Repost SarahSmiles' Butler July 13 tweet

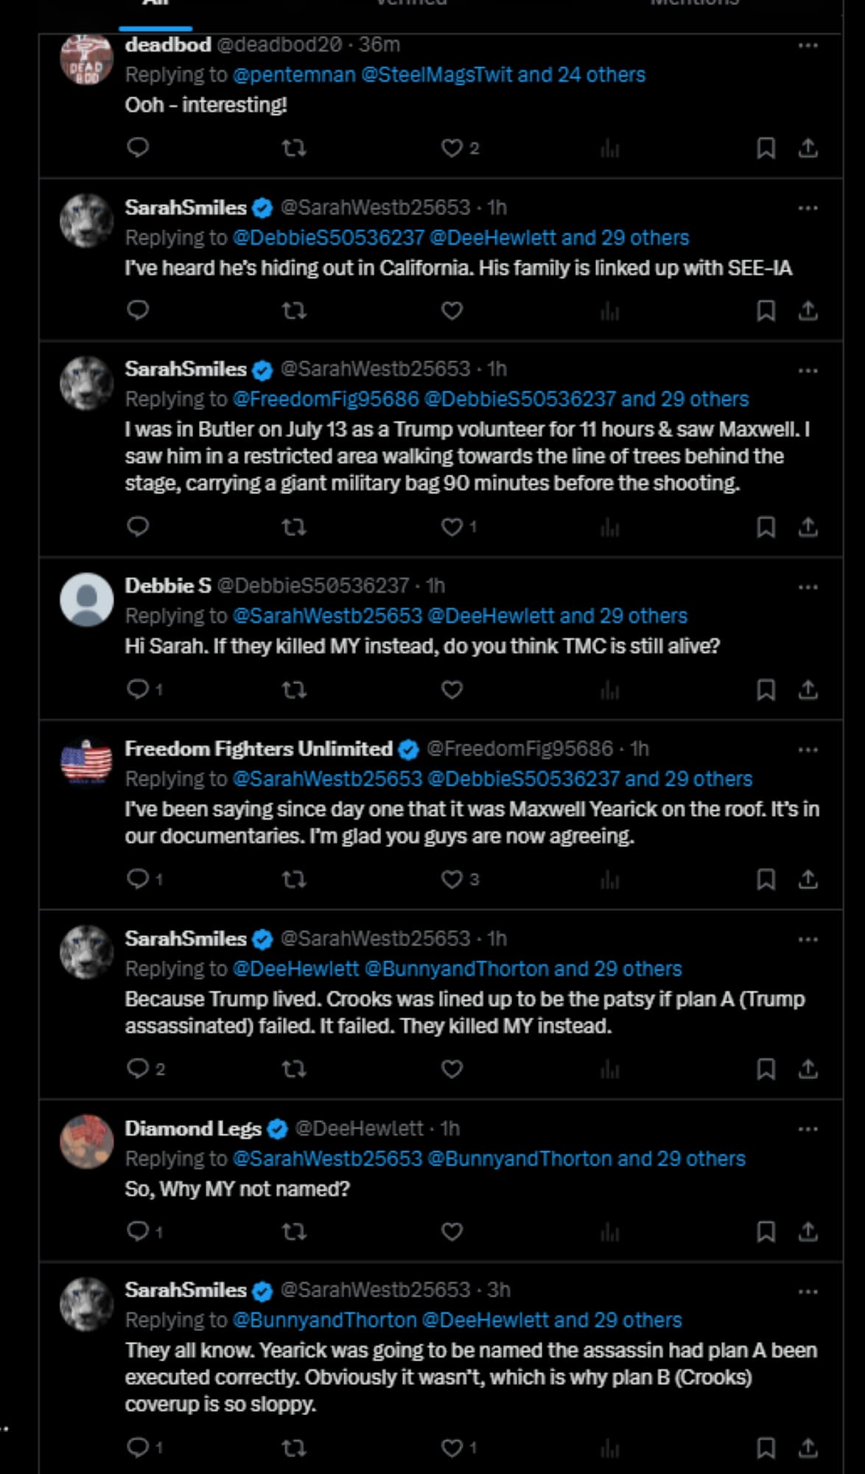294,527
